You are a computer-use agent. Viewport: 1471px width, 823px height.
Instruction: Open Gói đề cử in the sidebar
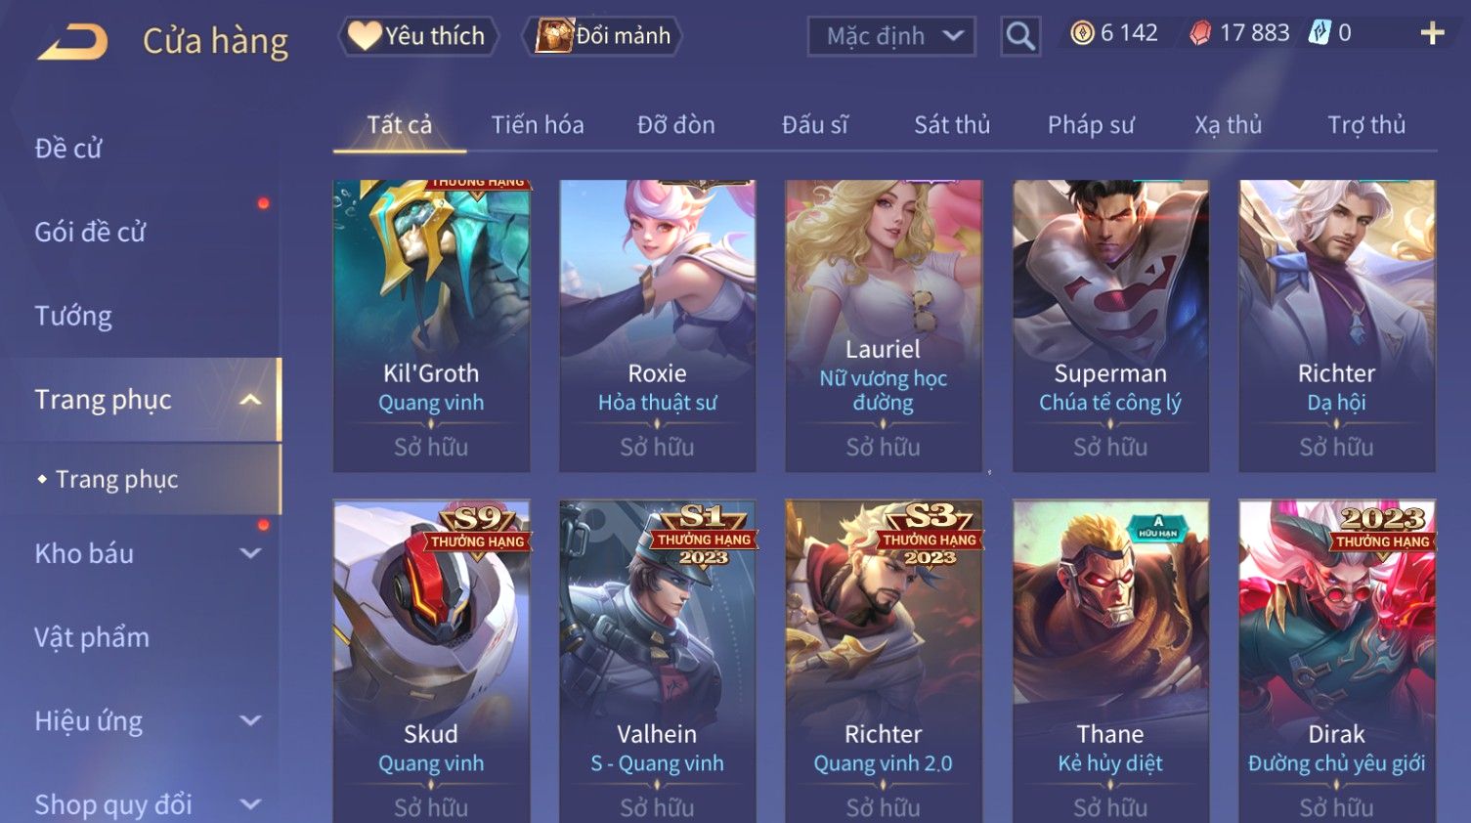[90, 232]
